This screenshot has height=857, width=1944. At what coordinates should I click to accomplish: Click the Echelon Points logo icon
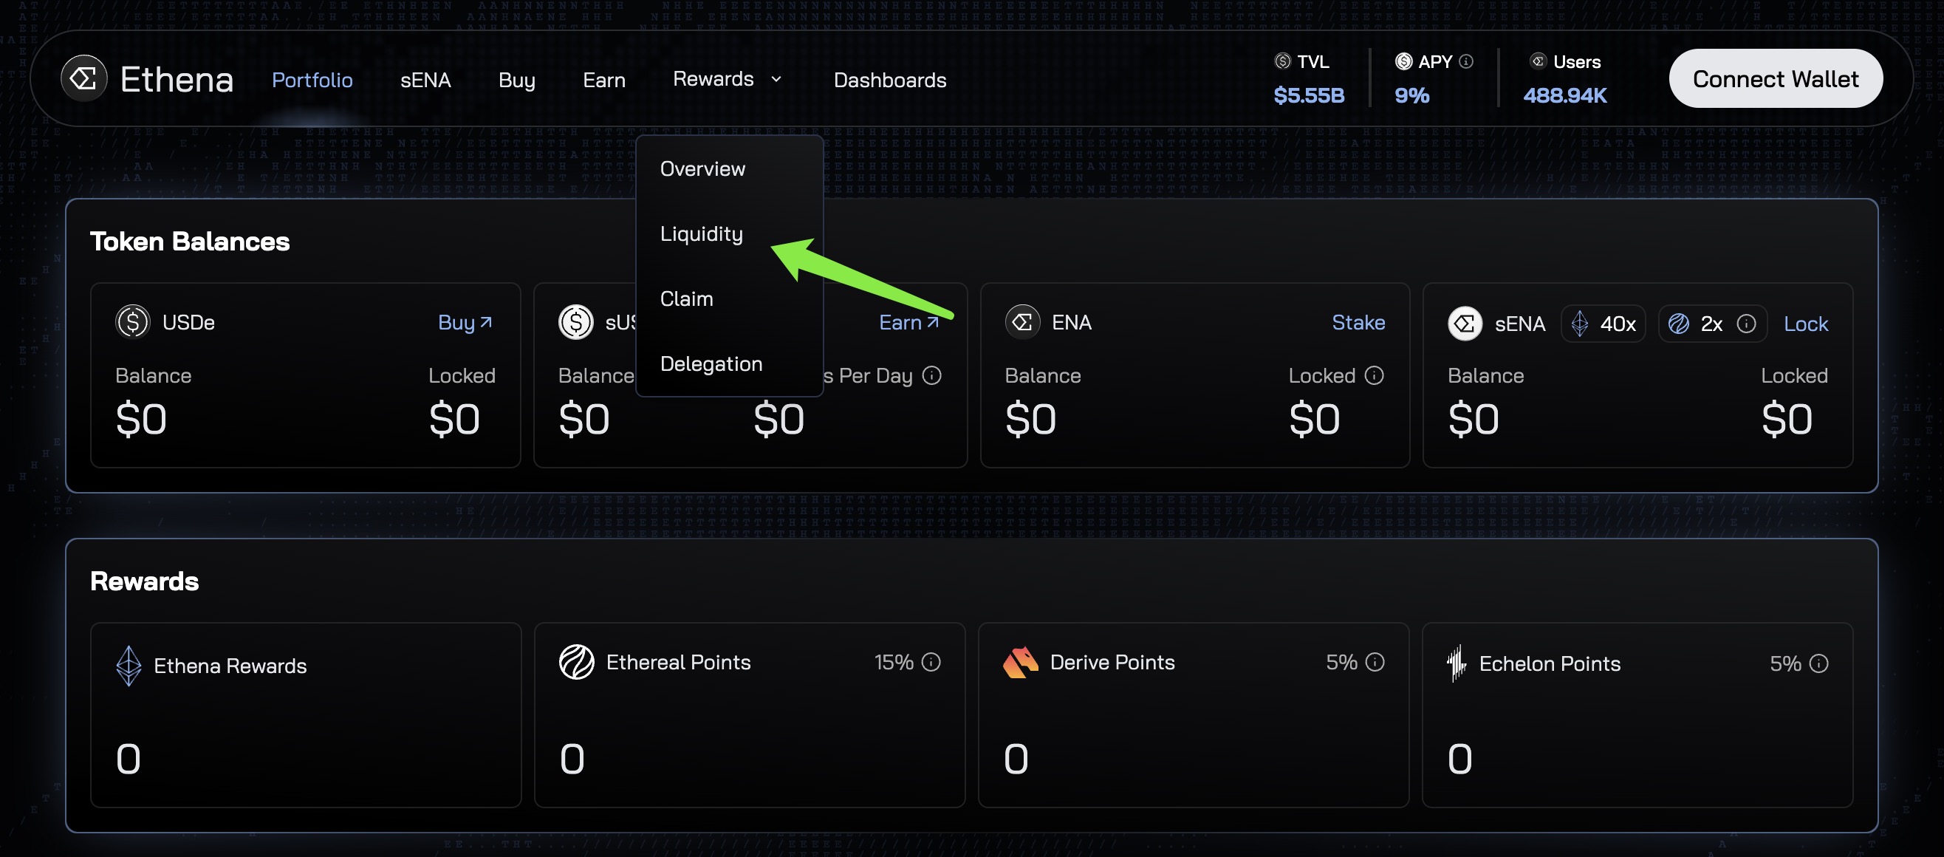coord(1457,663)
